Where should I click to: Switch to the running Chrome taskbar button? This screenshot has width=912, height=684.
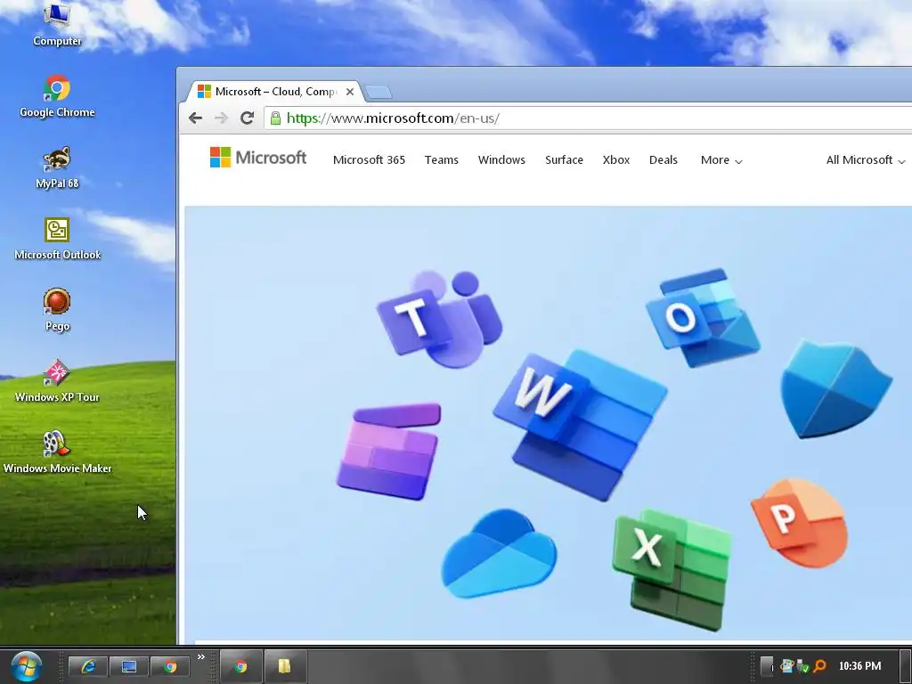coord(240,666)
